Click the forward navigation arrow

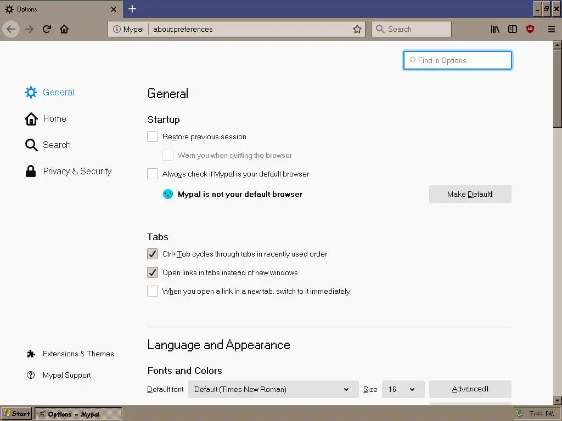[29, 29]
